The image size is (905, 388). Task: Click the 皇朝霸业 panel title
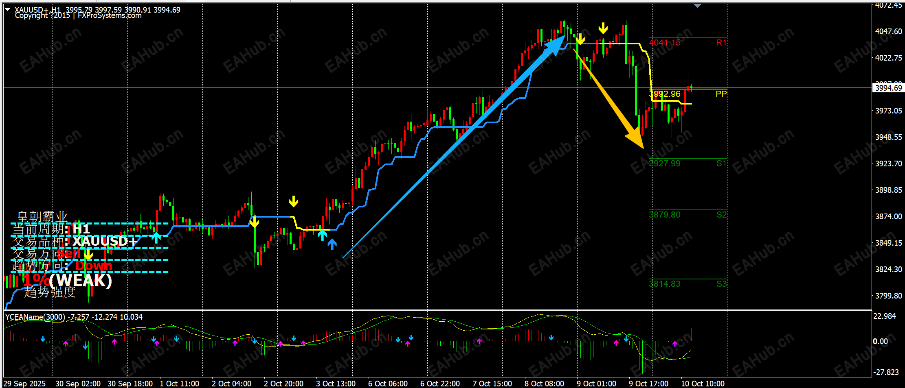(x=42, y=217)
